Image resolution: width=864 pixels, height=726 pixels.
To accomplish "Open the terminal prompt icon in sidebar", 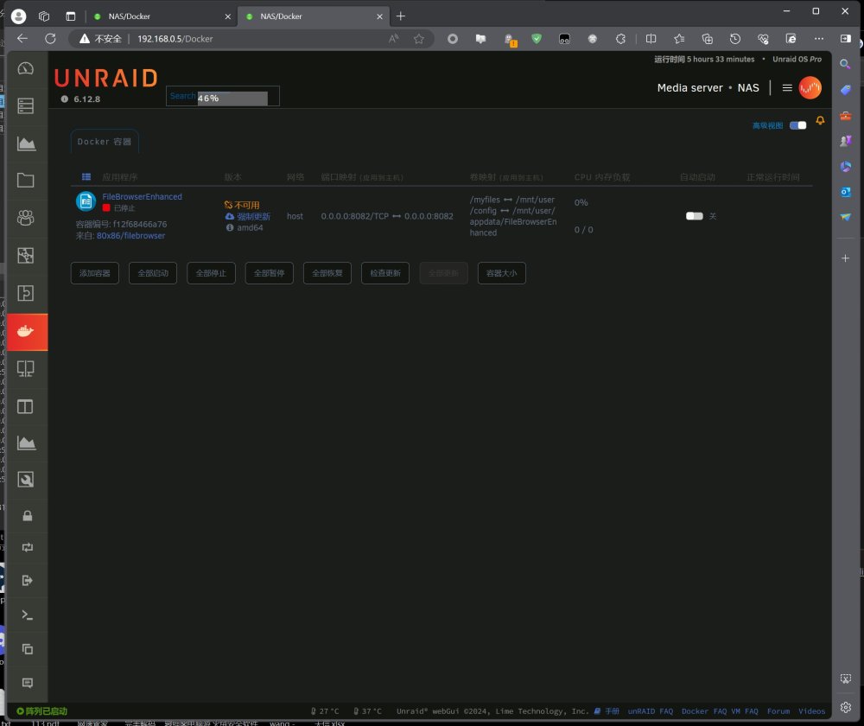I will click(27, 615).
